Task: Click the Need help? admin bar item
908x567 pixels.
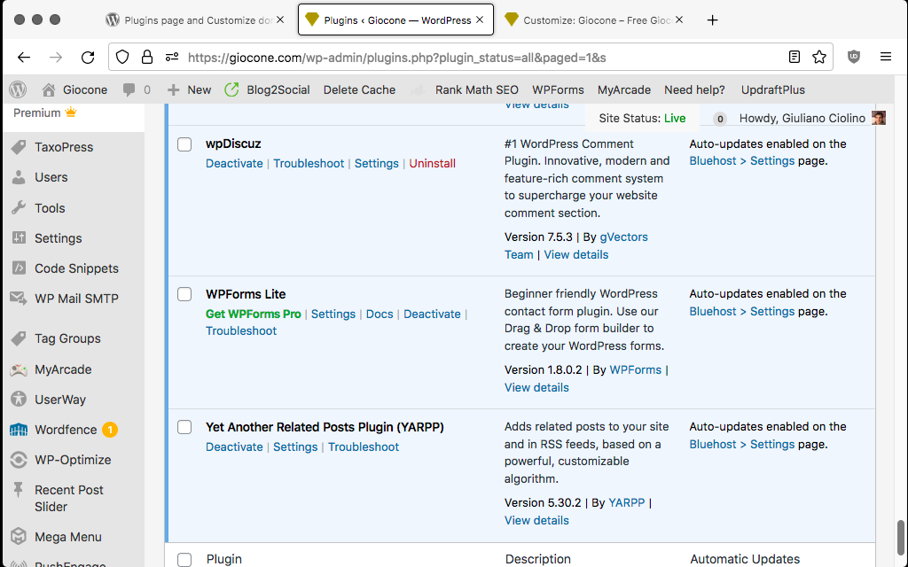Action: coord(694,89)
